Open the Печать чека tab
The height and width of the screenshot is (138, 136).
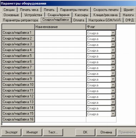(29, 10)
